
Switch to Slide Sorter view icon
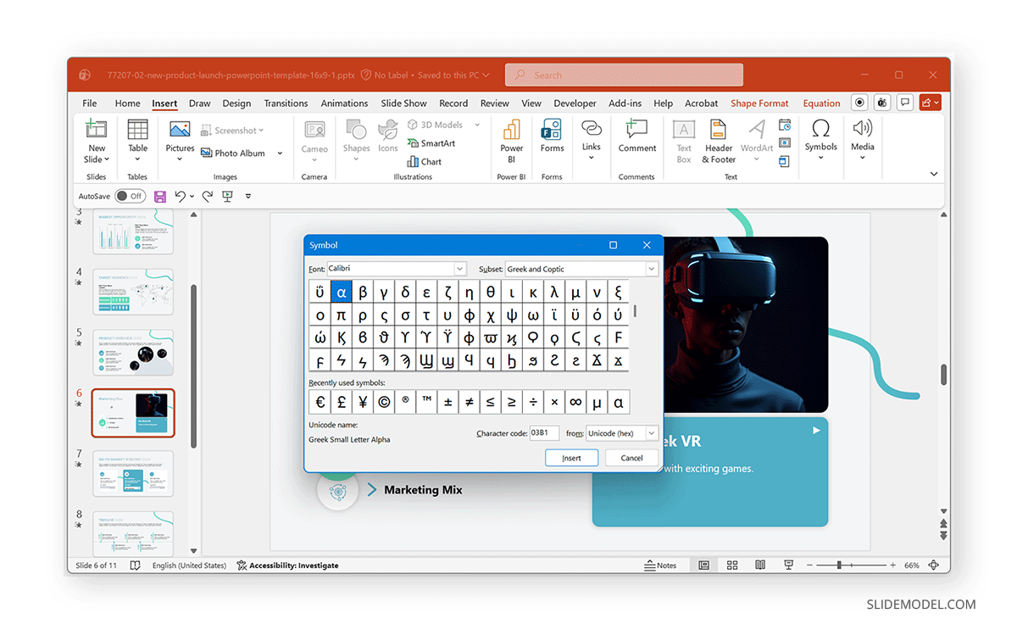coord(732,566)
